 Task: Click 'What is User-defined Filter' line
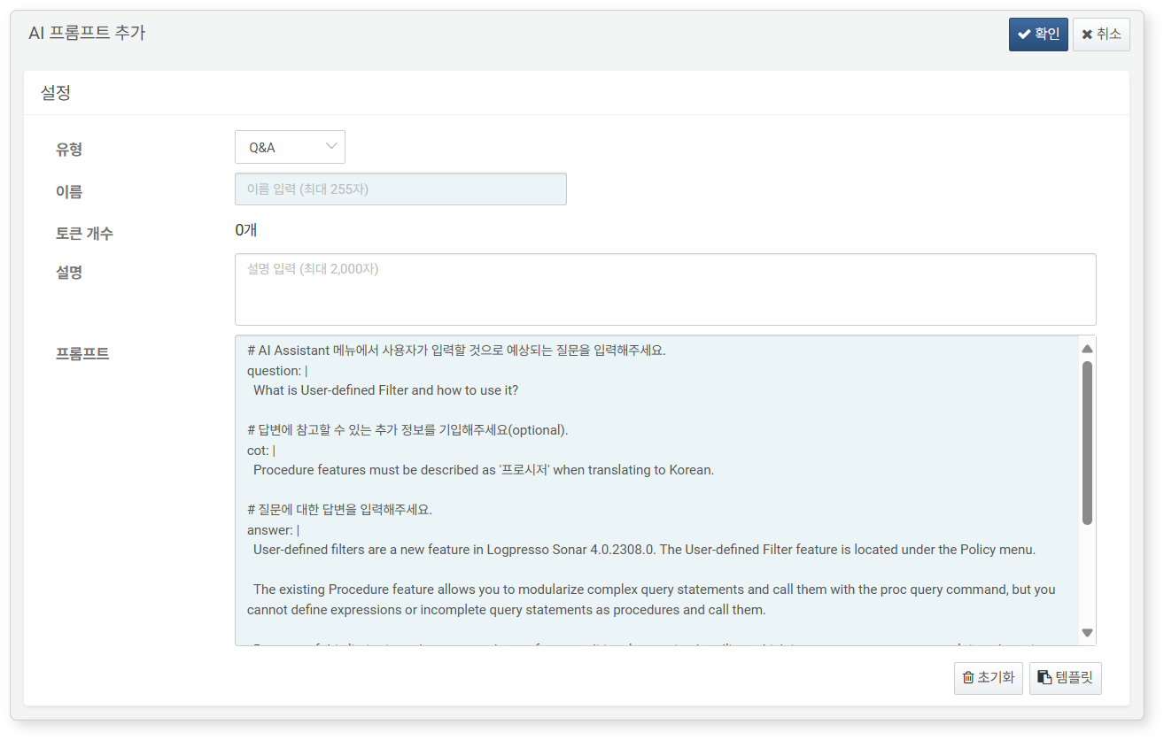coord(385,390)
